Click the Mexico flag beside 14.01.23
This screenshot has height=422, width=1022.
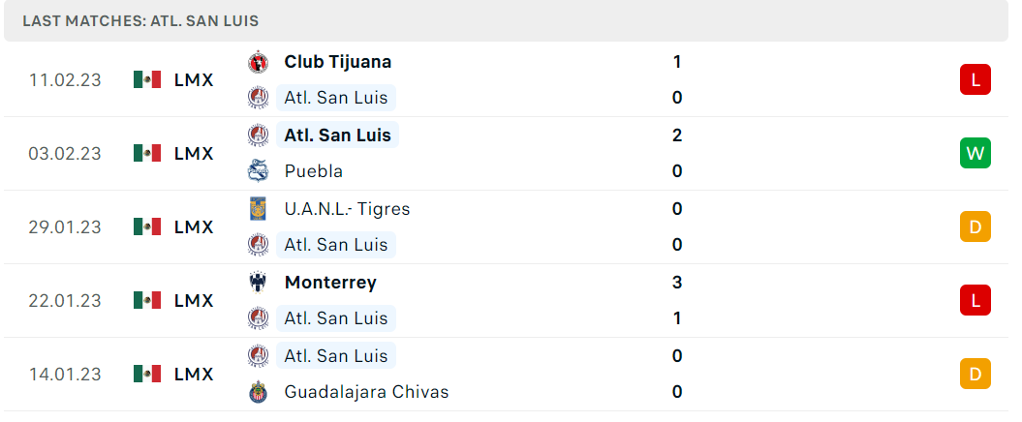pyautogui.click(x=147, y=374)
